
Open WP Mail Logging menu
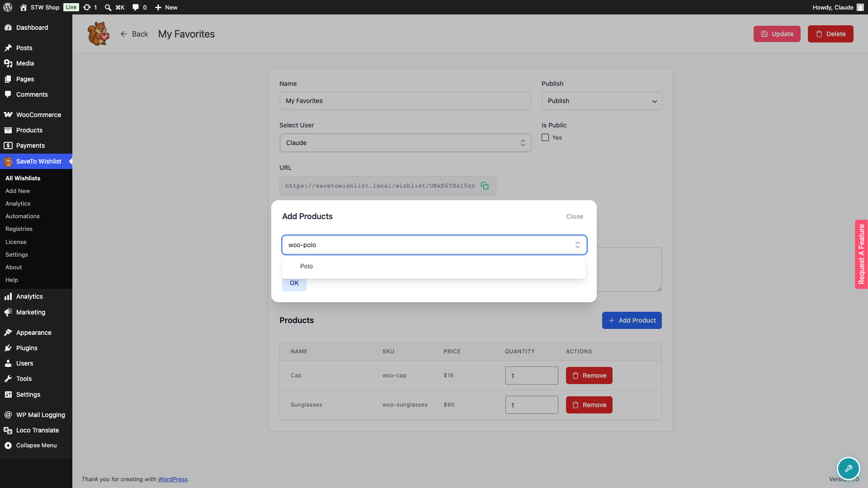tap(36, 415)
